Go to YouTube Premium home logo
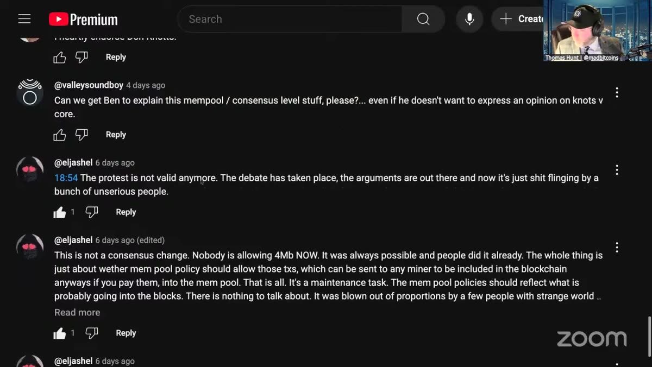 click(x=83, y=20)
